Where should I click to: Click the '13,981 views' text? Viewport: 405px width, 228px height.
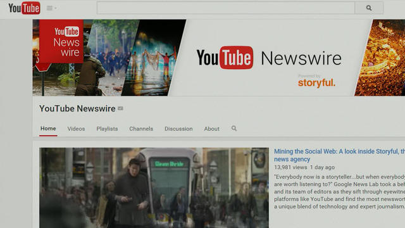click(290, 167)
